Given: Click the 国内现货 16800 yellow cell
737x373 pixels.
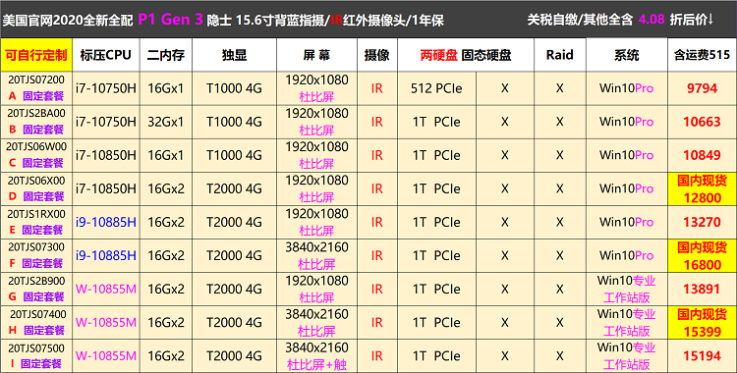Looking at the screenshot, I should point(702,255).
